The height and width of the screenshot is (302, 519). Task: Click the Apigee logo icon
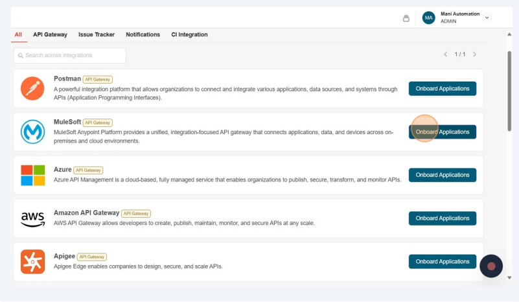[32, 262]
